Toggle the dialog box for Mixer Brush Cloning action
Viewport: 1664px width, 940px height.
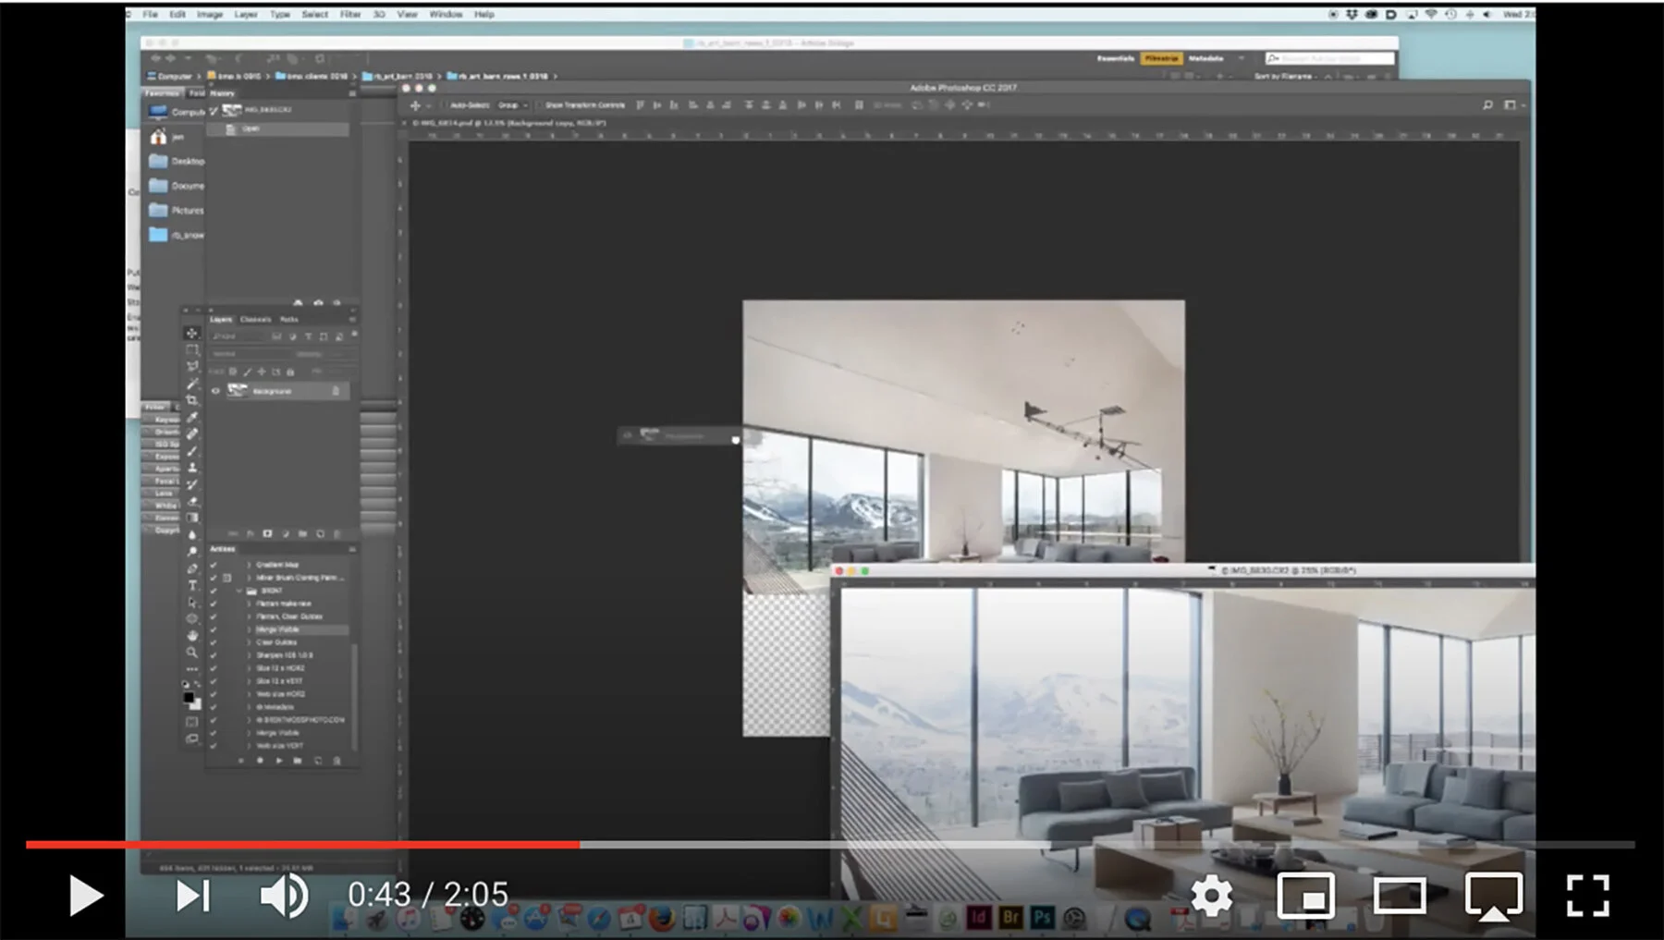[x=227, y=578]
